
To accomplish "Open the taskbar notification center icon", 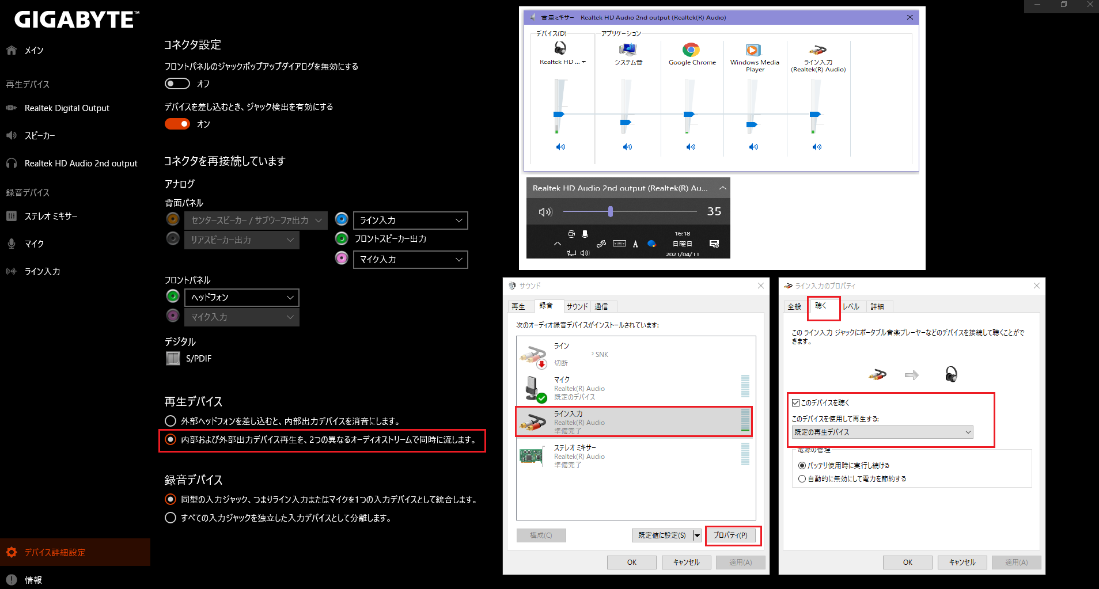I will [x=714, y=244].
